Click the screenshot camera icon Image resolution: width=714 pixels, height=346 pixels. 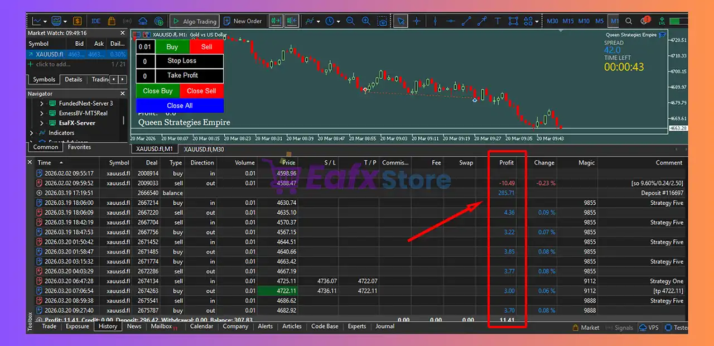click(x=383, y=21)
